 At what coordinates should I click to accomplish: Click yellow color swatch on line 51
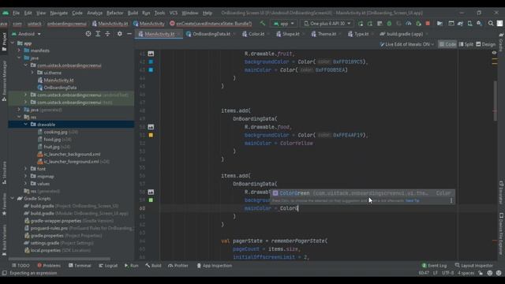[151, 135]
